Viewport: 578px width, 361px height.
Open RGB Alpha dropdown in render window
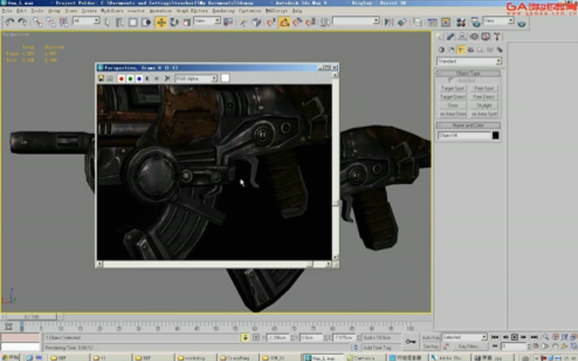(196, 78)
